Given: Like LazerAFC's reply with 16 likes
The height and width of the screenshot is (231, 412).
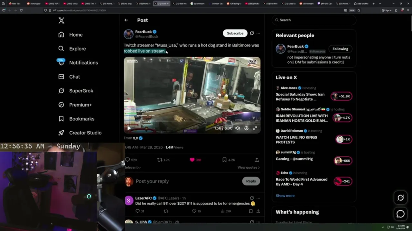Looking at the screenshot, I should pos(196,211).
